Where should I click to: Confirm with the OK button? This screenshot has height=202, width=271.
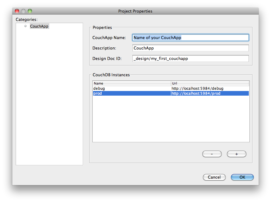242,177
